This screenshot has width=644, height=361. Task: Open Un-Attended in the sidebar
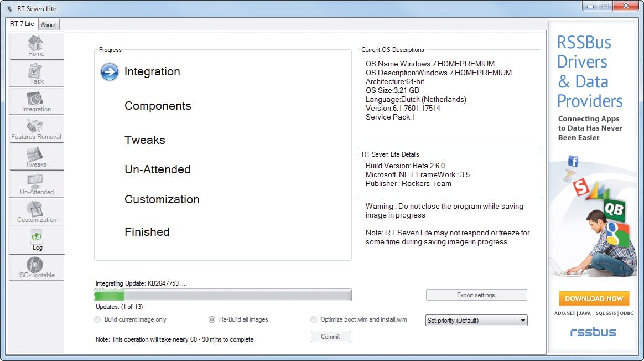[x=37, y=184]
